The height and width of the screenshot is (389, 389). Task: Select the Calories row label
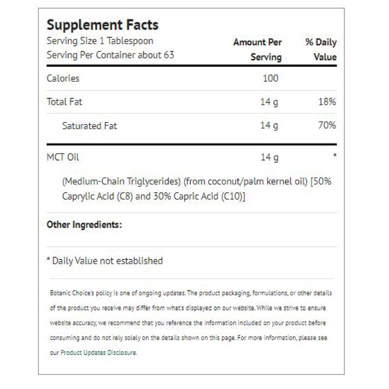[63, 78]
